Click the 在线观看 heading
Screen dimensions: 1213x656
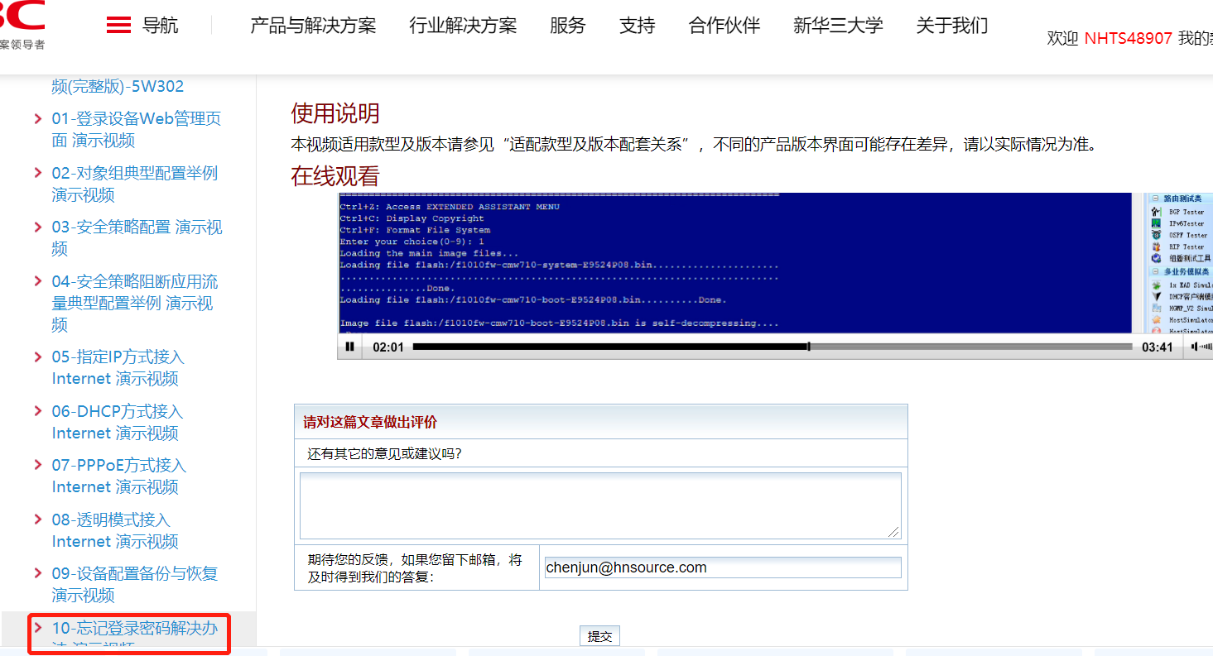click(335, 176)
